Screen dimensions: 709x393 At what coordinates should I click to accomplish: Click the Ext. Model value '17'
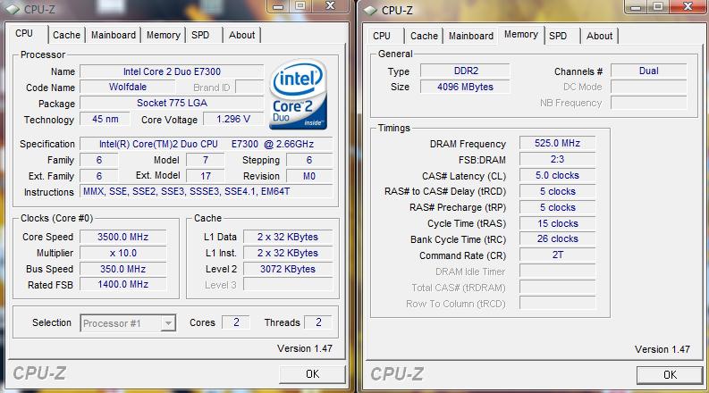pyautogui.click(x=206, y=176)
